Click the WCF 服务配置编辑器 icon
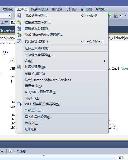Screen dimensions: 128x160 click(x=19, y=104)
